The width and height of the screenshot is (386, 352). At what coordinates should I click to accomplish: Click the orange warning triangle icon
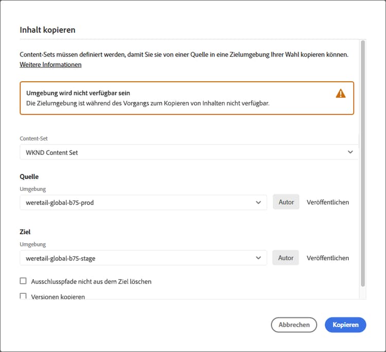tap(340, 93)
